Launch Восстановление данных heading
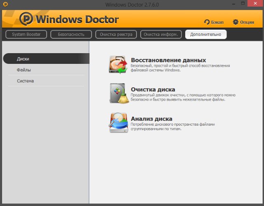This screenshot has width=264, height=206. point(168,60)
